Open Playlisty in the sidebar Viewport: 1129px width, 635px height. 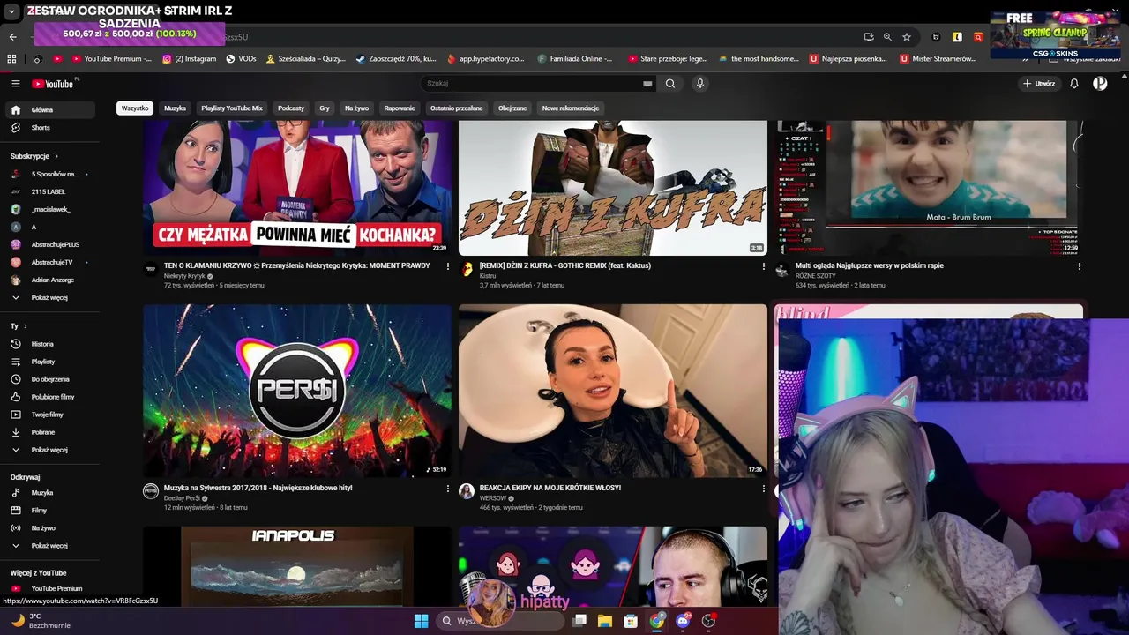point(49,362)
